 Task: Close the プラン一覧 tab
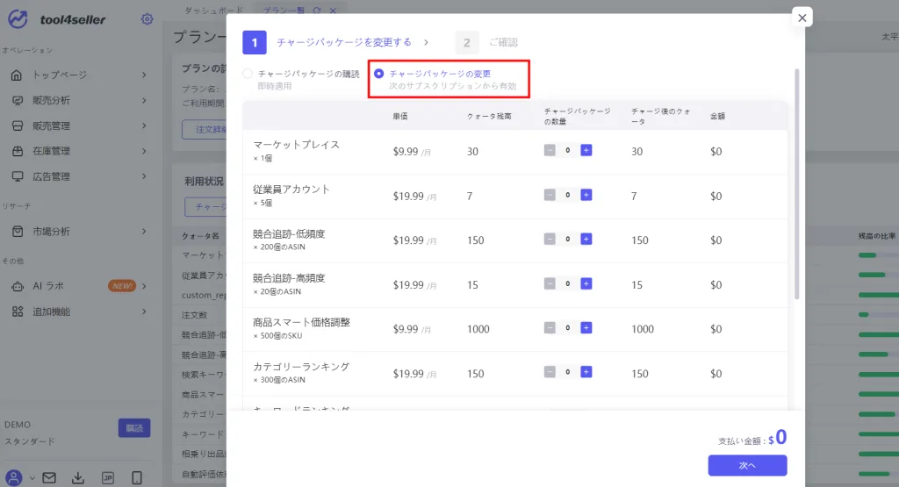(333, 11)
